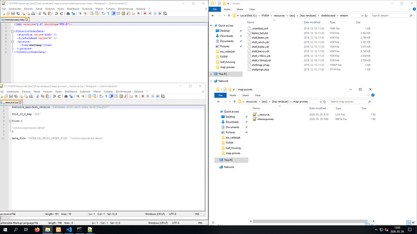The width and height of the screenshot is (417, 234).
Task: Open View tab in map-proxies Explorer window
Action: 257,95
